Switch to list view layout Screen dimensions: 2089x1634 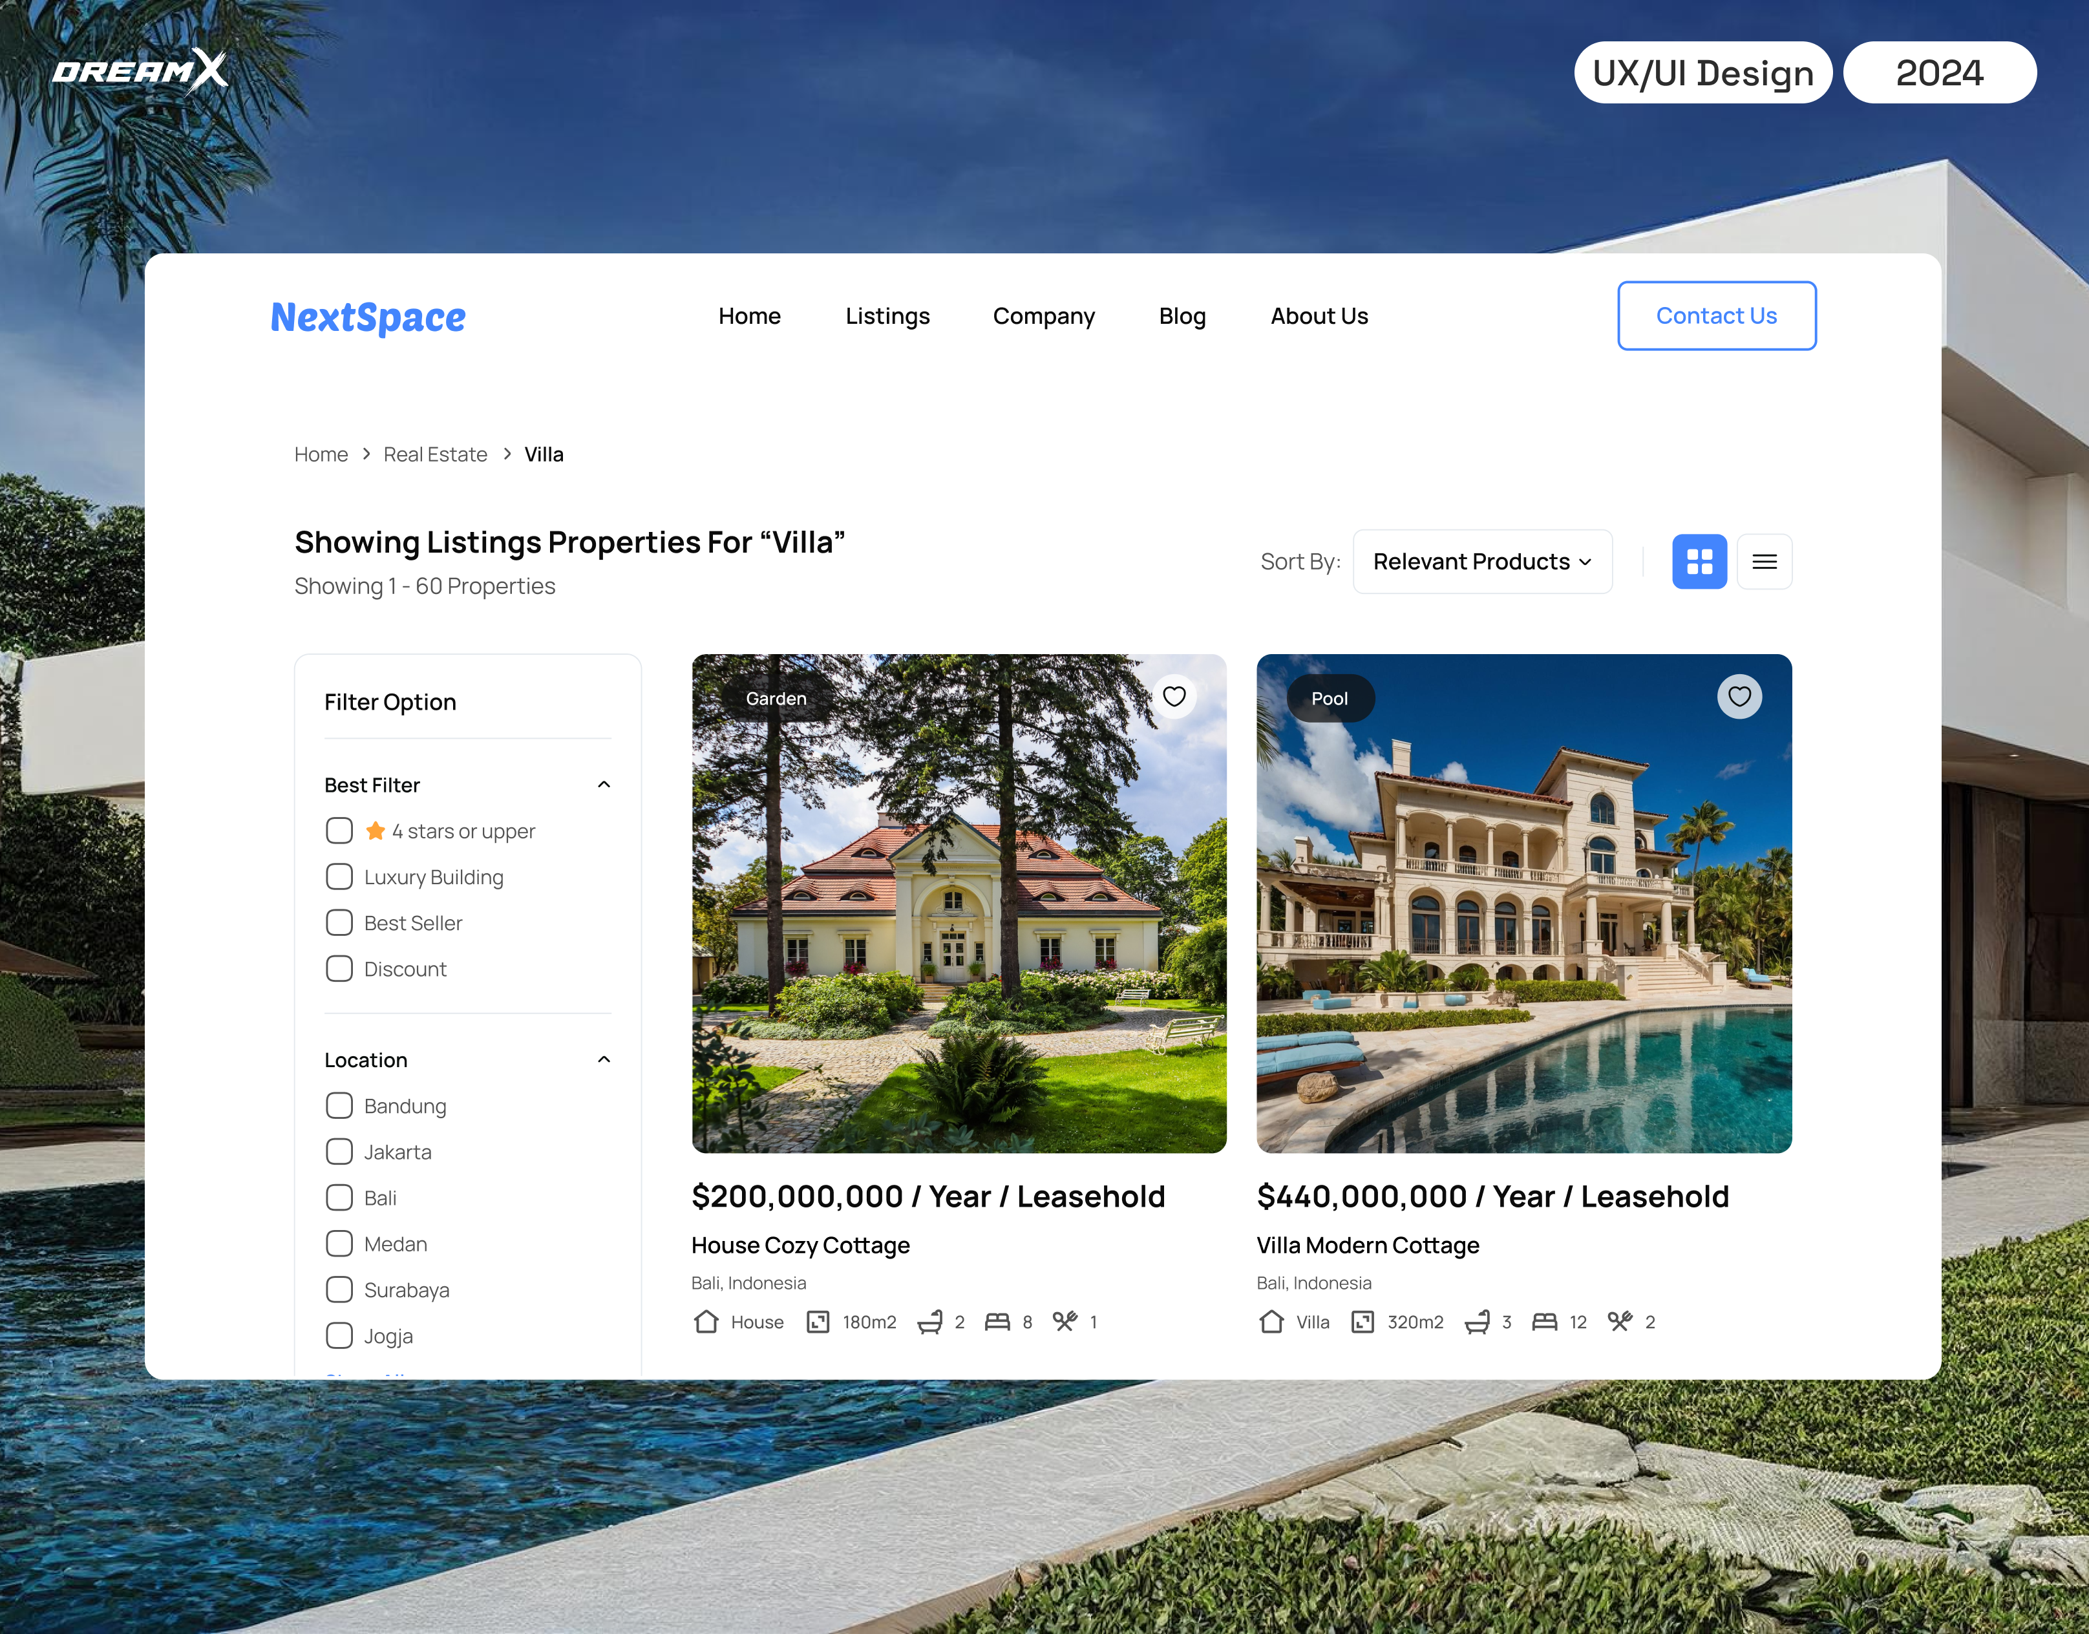coord(1765,562)
